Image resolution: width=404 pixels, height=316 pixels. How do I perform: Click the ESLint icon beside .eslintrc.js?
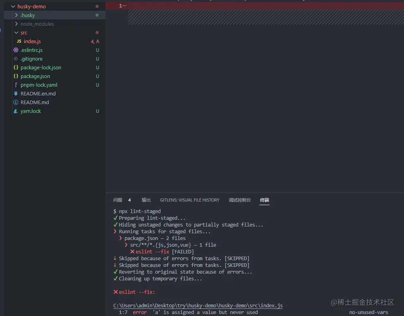[x=16, y=50]
